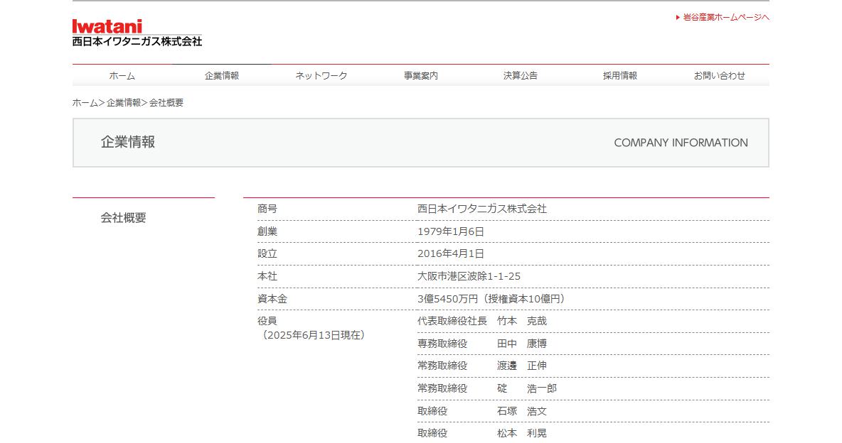Click the 資本金 row label

coord(272,299)
